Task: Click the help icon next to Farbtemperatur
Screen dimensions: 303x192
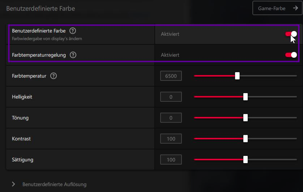Action: click(x=54, y=76)
